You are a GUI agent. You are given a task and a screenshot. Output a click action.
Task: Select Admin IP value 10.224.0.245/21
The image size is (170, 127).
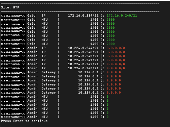pos(83,52)
